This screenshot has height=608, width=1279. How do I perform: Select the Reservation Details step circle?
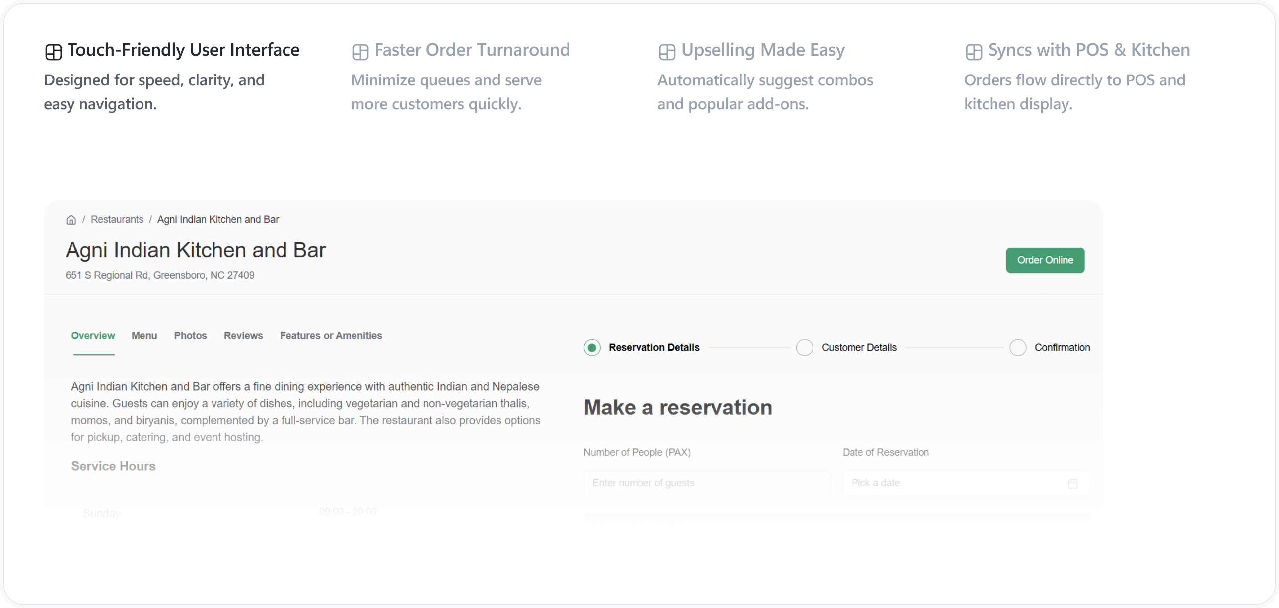(592, 348)
